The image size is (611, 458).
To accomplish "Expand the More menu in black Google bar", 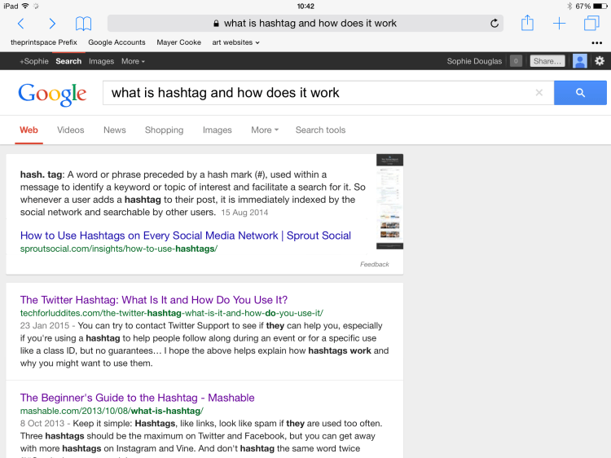I will tap(133, 61).
